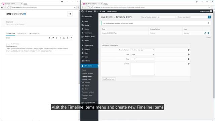Click the comments bubble in admin bar
This screenshot has width=215, height=121.
click(95, 11)
